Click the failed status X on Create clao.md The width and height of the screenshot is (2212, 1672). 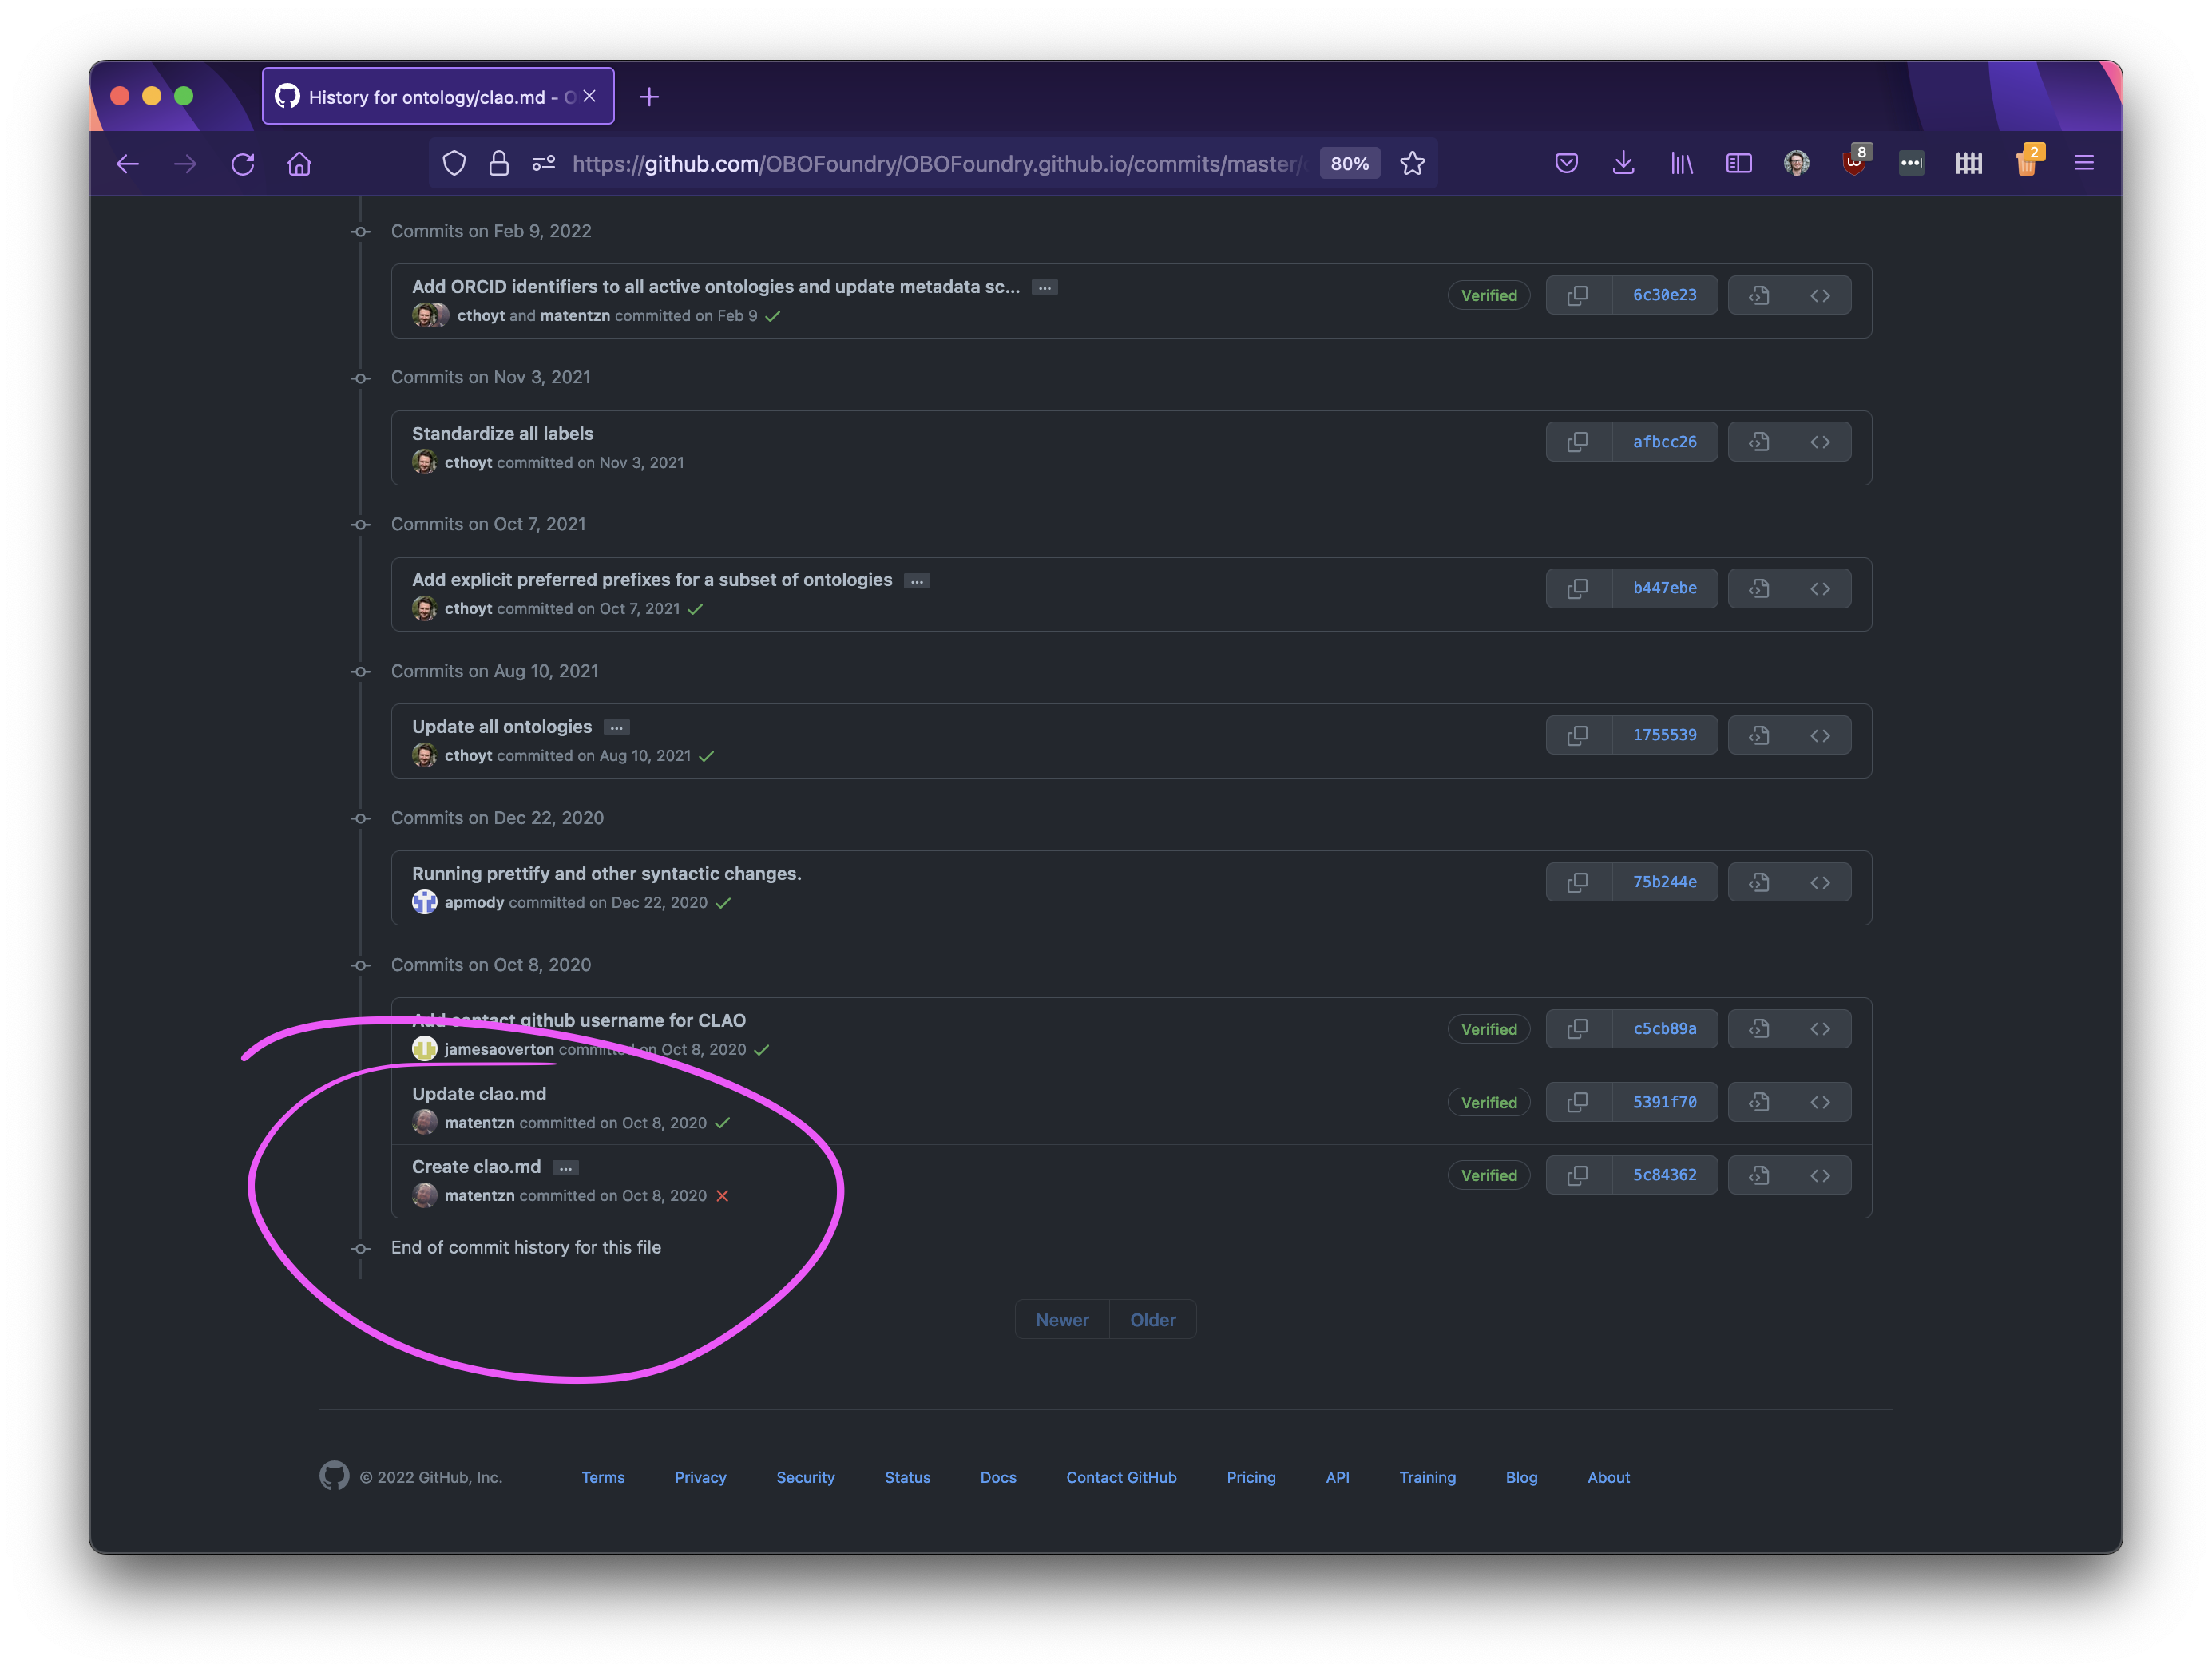(x=722, y=1196)
